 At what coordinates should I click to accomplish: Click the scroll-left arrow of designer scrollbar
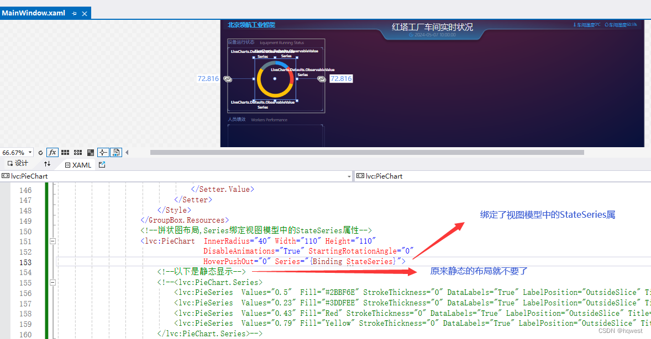127,152
